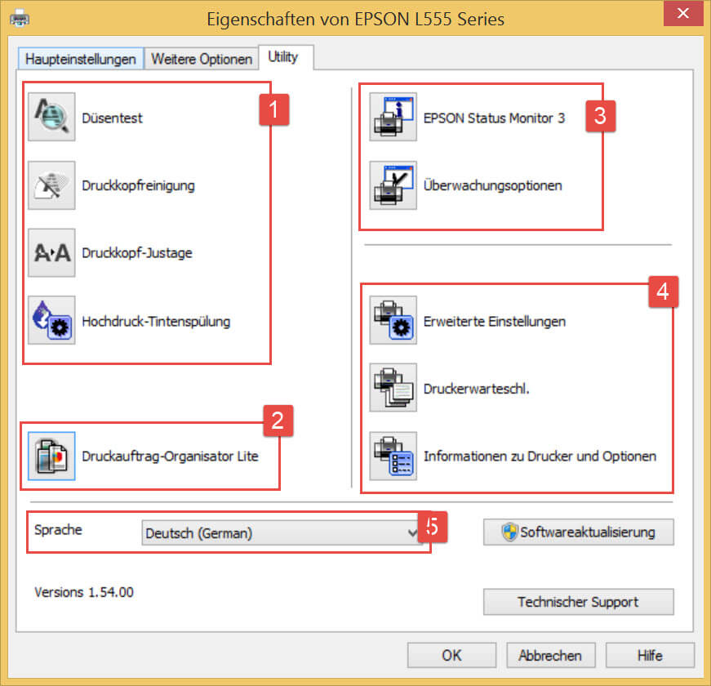Show the Druckerwarteschl. print queue icon
Viewport: 711px width, 686px height.
pyautogui.click(x=393, y=387)
